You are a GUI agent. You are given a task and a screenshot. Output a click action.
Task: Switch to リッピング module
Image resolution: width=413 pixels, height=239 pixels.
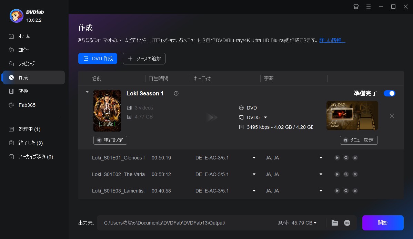tap(33, 63)
